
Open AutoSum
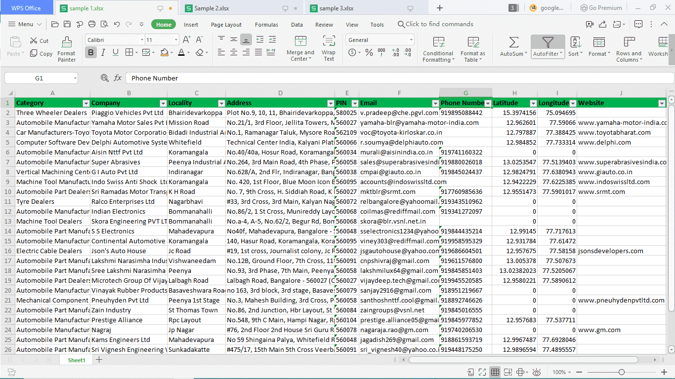(x=513, y=48)
